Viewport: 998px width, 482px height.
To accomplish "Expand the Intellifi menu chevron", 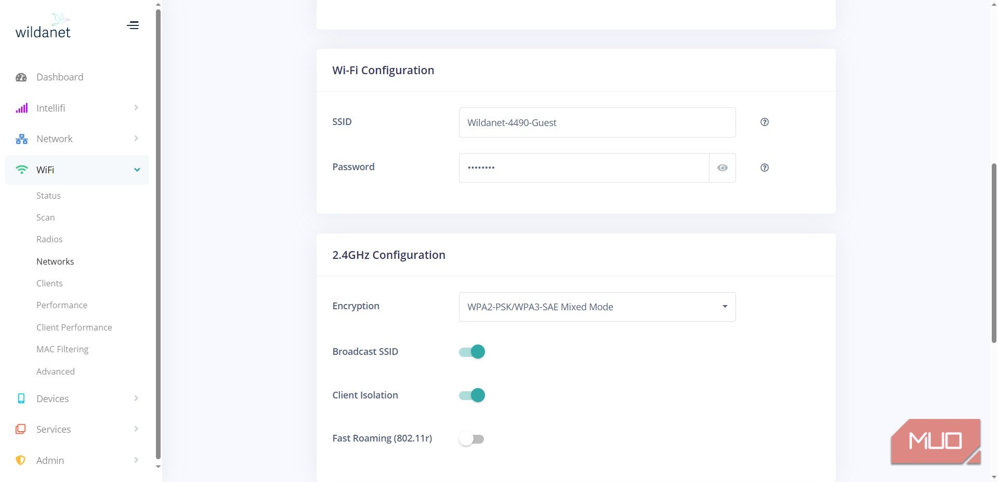I will [136, 108].
